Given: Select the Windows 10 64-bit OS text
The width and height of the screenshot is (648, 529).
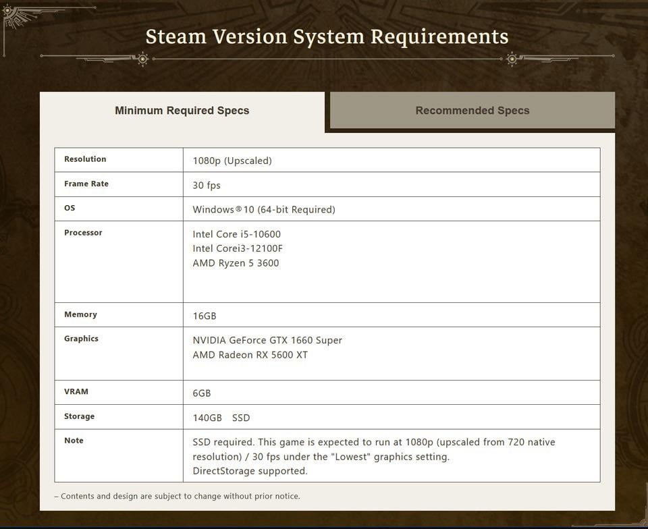Looking at the screenshot, I should coord(264,209).
